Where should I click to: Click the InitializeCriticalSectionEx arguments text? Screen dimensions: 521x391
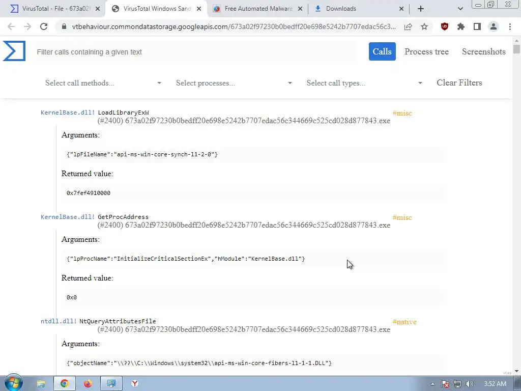[x=186, y=259]
